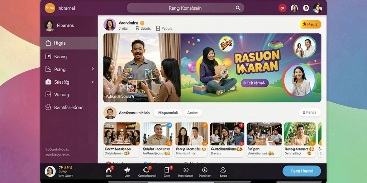This screenshot has height=183, width=367.
Task: Click the Aochonnunihels section label
Action: [134, 113]
